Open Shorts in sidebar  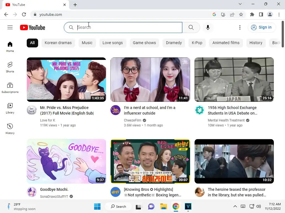10,67
